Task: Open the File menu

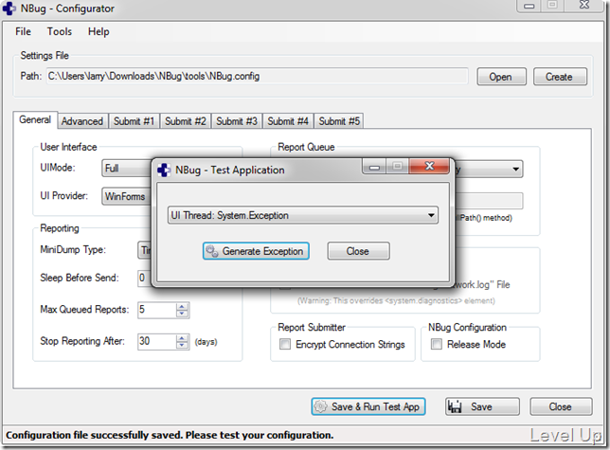Action: coord(23,31)
